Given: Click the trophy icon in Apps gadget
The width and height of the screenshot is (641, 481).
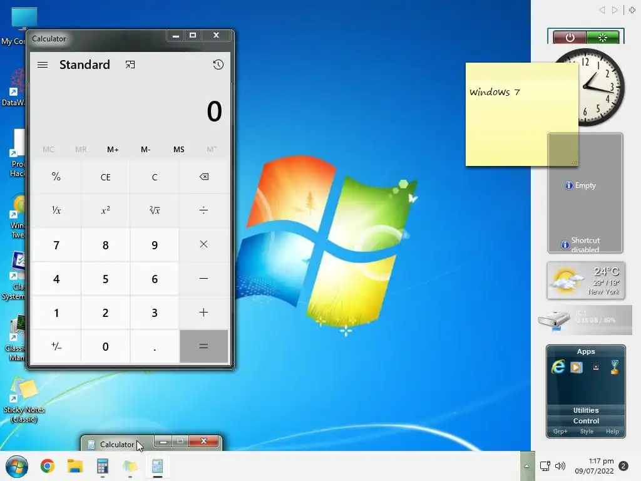Looking at the screenshot, I should 615,367.
